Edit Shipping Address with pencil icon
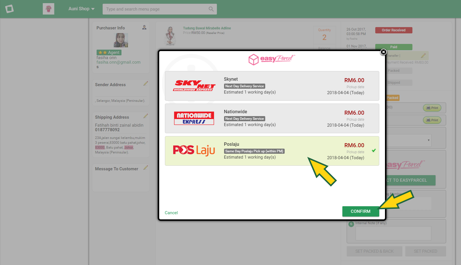 145,116
